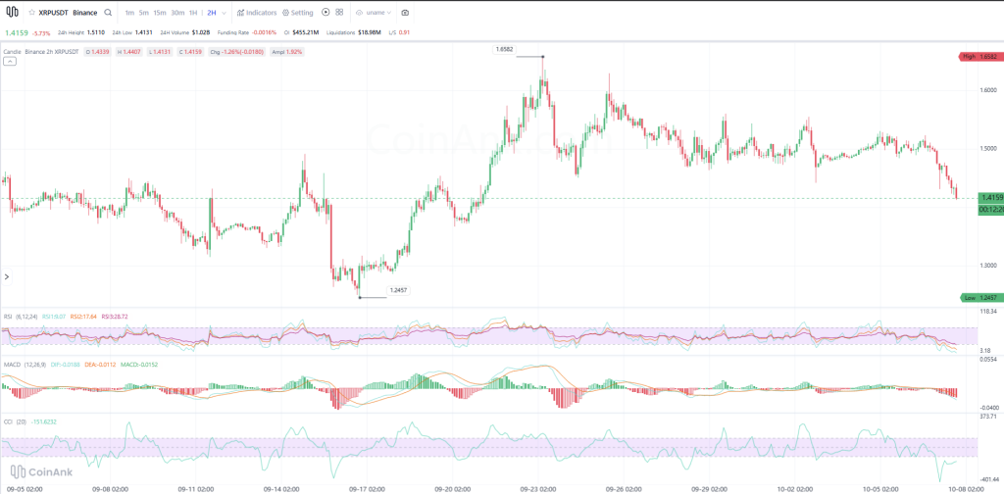Open the Indicators menu

pyautogui.click(x=256, y=12)
